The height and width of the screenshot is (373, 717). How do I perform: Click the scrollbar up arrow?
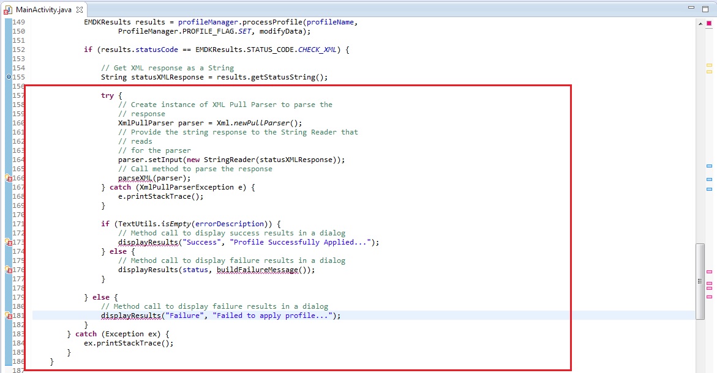tap(700, 23)
